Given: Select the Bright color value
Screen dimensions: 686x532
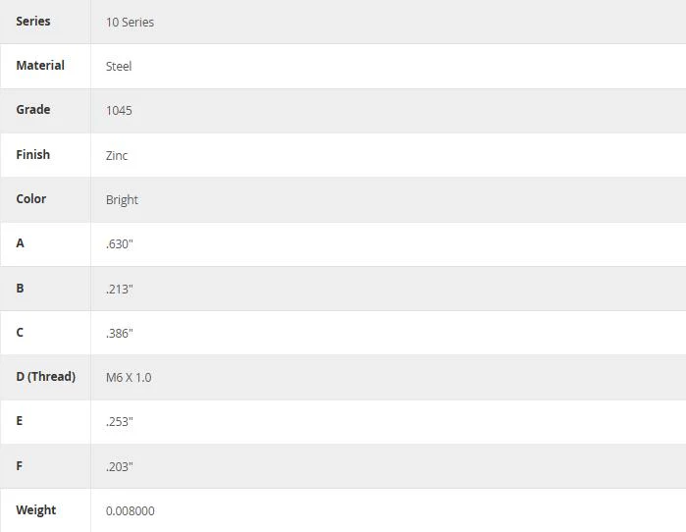Looking at the screenshot, I should [x=122, y=200].
